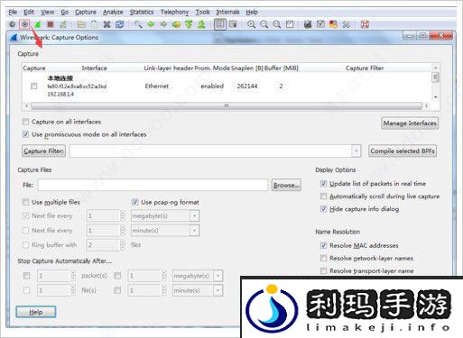
Task: Start a new live capture
Action: 37,24
